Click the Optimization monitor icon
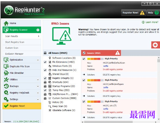 point(6,60)
